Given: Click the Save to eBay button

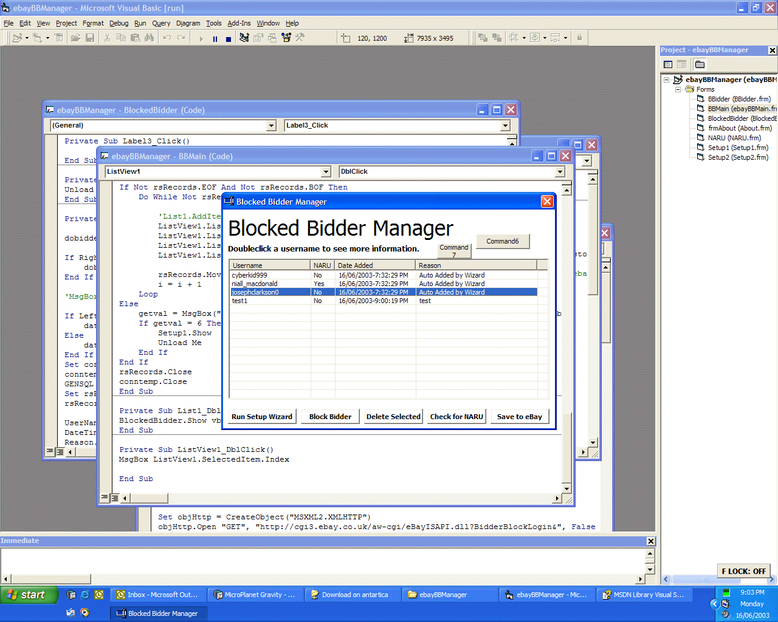Looking at the screenshot, I should pos(520,417).
